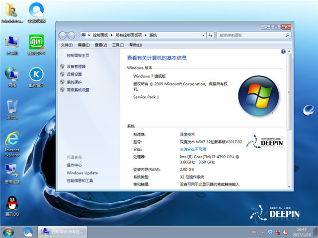Go to 控制面板主页 link
This screenshot has width=318, height=238.
pos(78,55)
